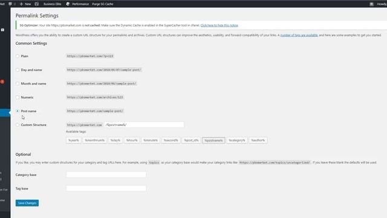Insert the %year% tag
387x218 pixels.
[x=74, y=140]
